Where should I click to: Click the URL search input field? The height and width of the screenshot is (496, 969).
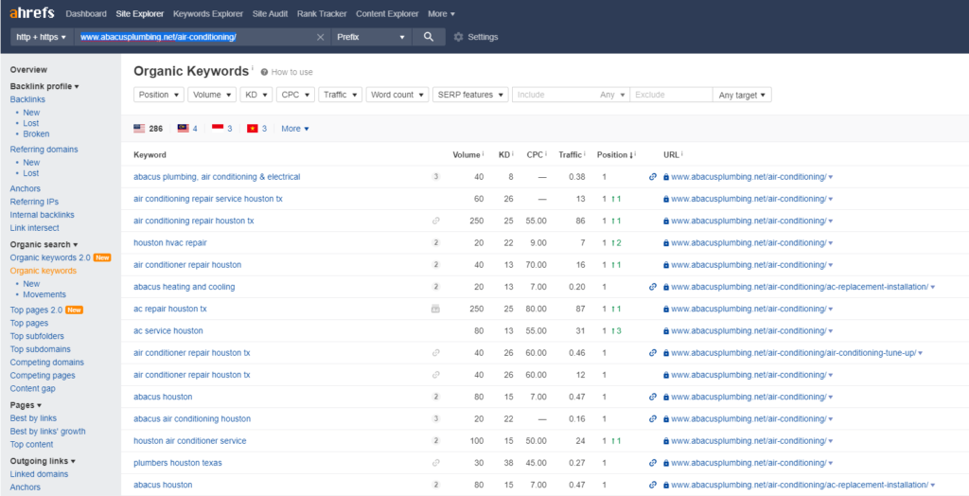(195, 37)
